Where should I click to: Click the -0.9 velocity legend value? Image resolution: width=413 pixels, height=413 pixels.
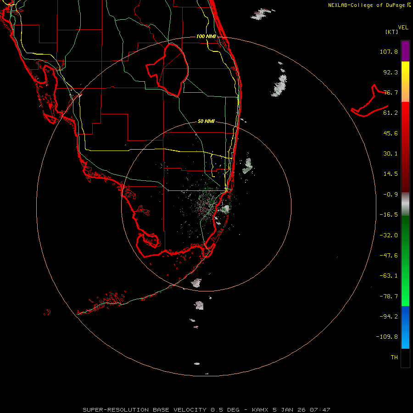pos(391,195)
